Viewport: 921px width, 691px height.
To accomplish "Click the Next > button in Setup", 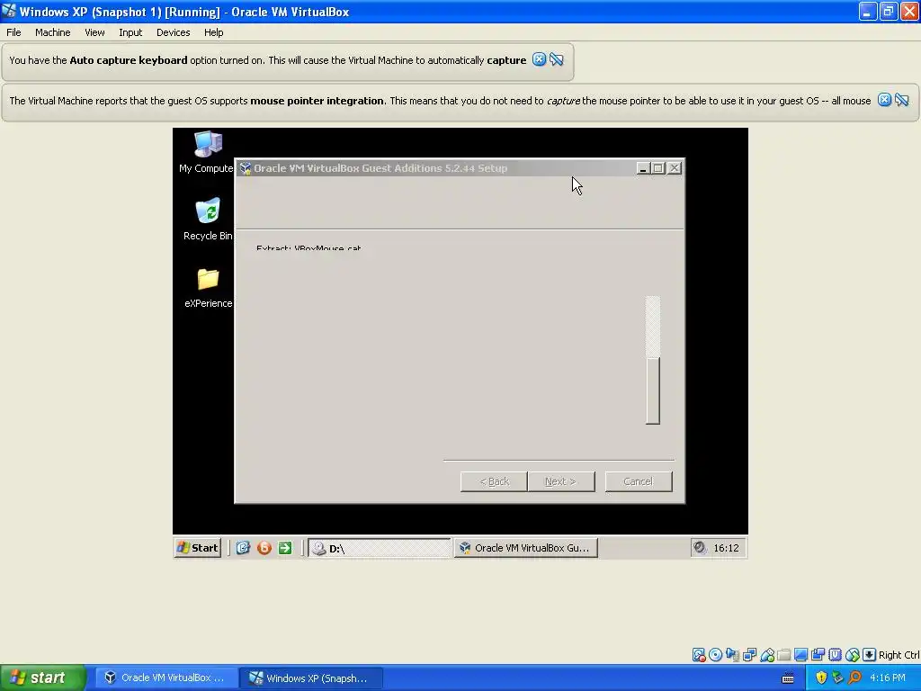I will [x=561, y=481].
